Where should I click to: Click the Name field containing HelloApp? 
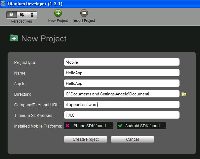point(122,73)
